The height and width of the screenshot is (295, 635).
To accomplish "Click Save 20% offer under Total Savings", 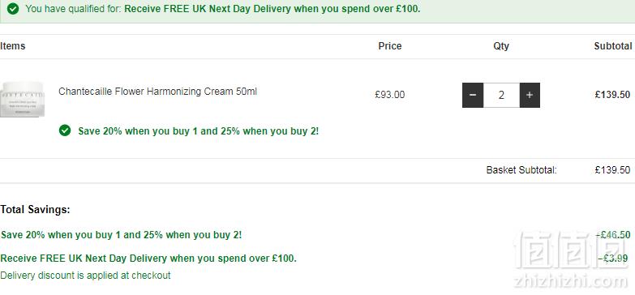I will pyautogui.click(x=121, y=235).
